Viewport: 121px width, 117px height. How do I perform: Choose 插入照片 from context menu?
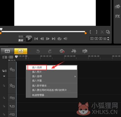click(52, 72)
